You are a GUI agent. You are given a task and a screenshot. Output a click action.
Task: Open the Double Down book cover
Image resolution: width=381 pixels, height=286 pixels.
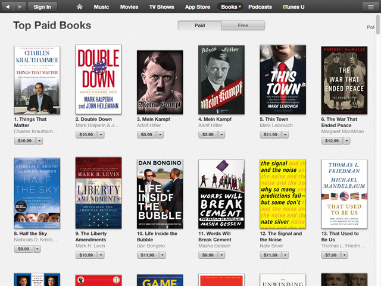point(98,79)
